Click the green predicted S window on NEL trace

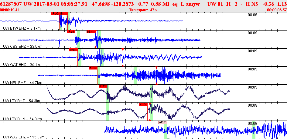pos(135,76)
